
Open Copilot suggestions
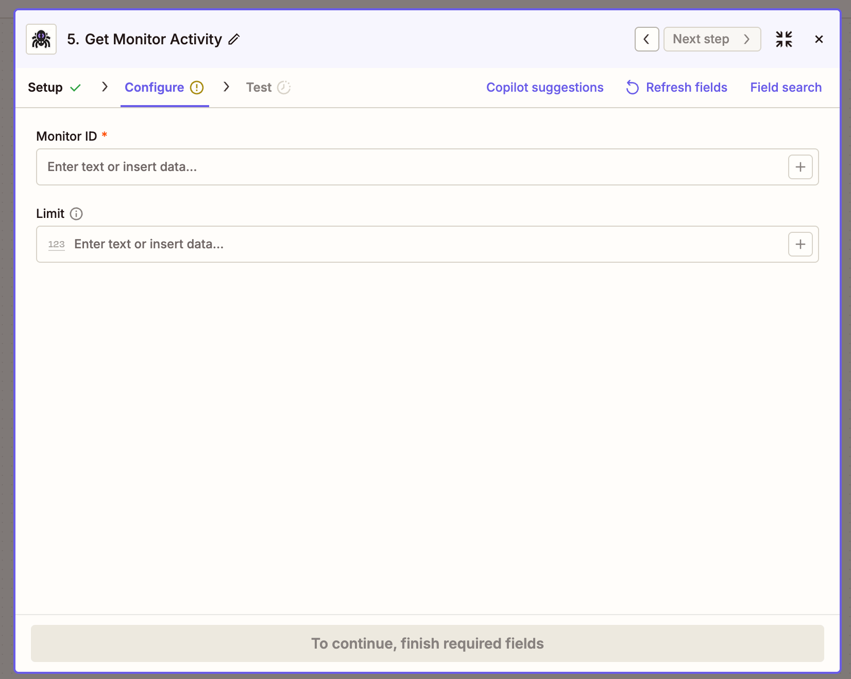(544, 88)
